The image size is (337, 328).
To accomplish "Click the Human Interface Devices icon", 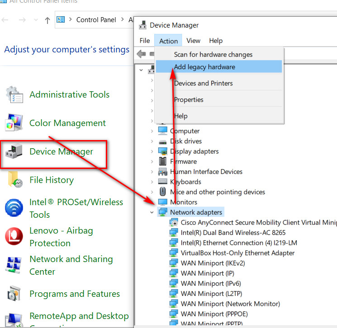I will point(163,172).
